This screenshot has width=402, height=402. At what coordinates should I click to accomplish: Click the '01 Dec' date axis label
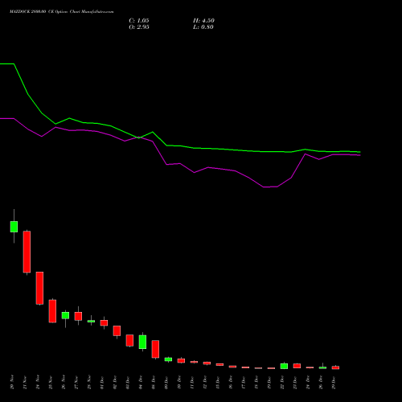click(102, 382)
